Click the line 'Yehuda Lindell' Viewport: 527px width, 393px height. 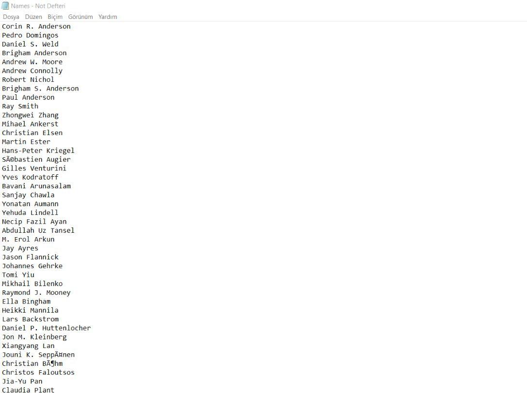(x=30, y=213)
